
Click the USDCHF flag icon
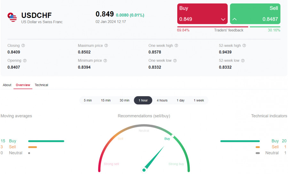click(12, 17)
